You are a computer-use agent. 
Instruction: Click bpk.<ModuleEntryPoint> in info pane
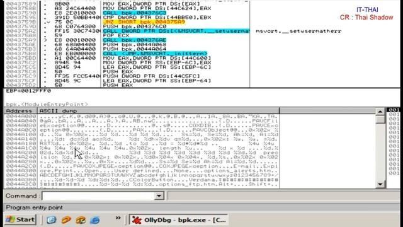(47, 104)
